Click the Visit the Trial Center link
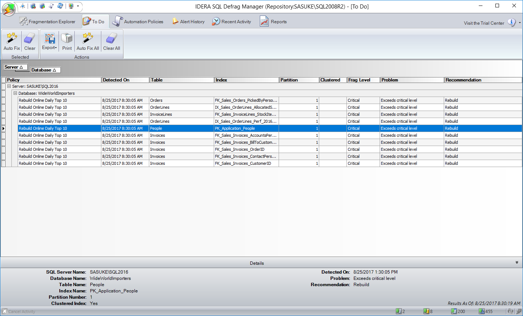The width and height of the screenshot is (523, 316). pos(484,23)
